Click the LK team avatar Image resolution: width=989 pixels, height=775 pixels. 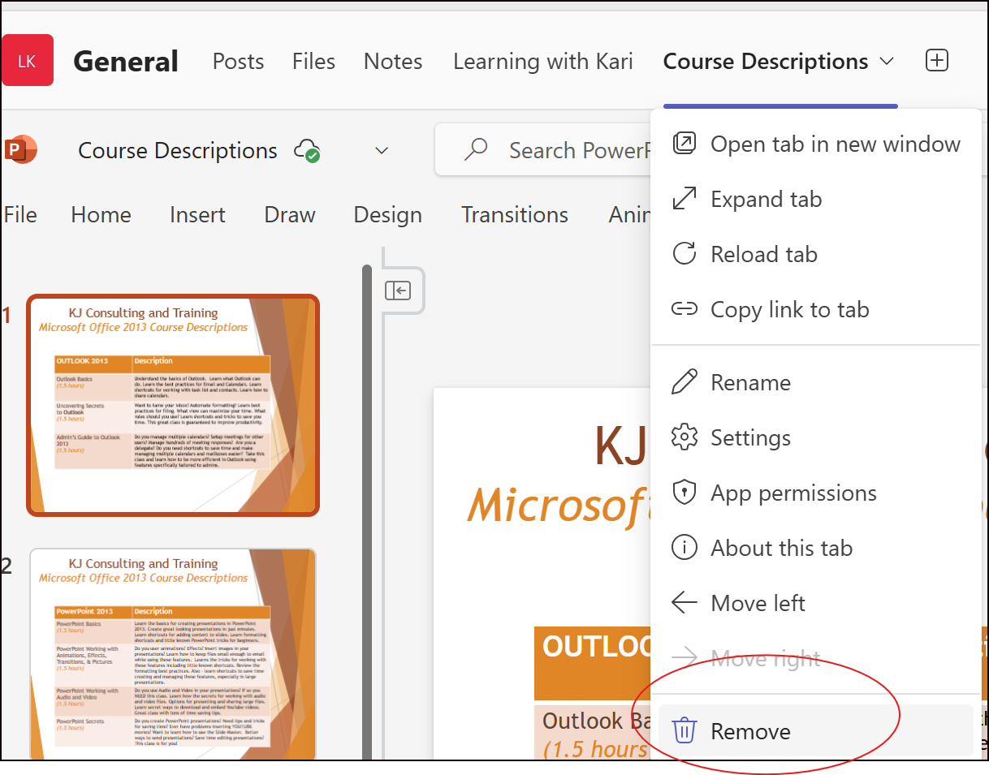tap(28, 60)
